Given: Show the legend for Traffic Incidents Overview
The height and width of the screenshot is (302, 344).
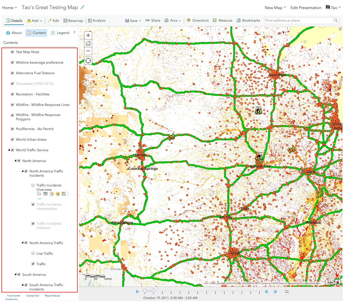Looking at the screenshot, I should [x=39, y=194].
